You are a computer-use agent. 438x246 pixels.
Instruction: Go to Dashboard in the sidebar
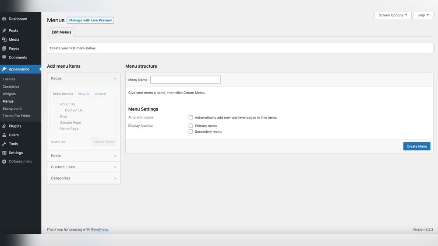pos(18,19)
